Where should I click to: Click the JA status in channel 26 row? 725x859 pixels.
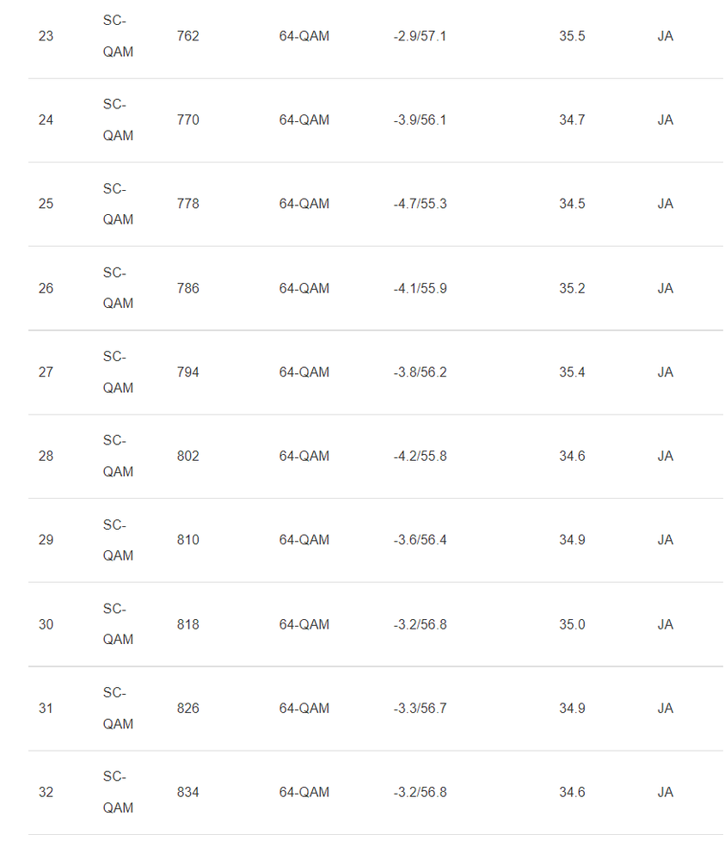pyautogui.click(x=665, y=288)
